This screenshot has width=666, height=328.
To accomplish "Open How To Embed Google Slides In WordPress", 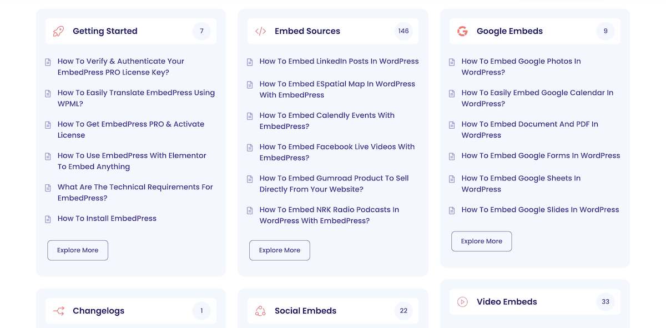I will point(541,210).
